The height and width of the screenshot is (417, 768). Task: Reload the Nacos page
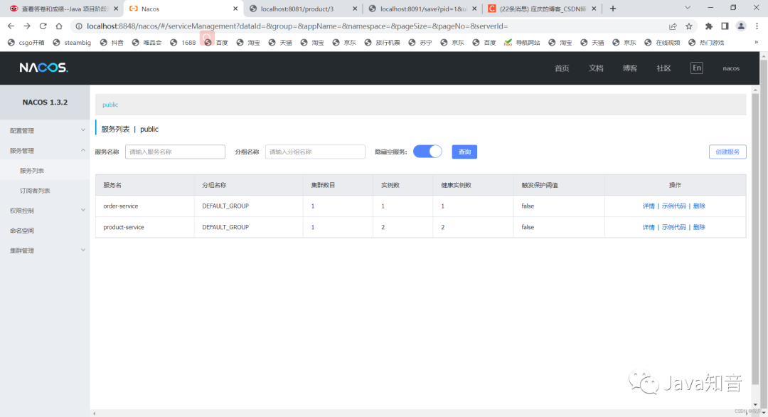tap(43, 26)
